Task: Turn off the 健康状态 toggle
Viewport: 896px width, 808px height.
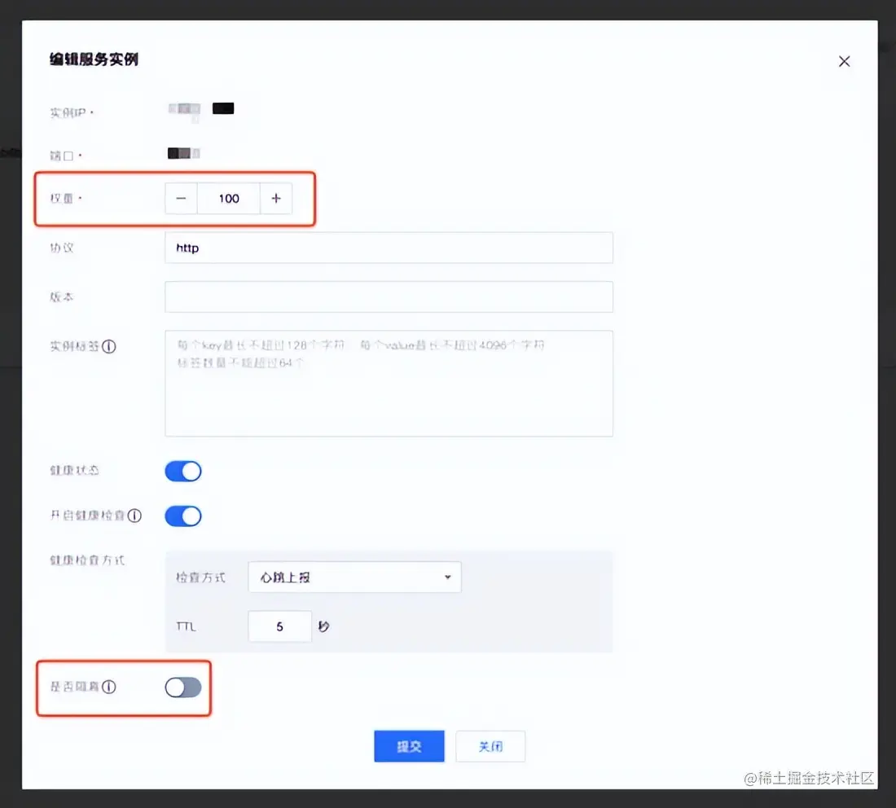Action: point(182,471)
